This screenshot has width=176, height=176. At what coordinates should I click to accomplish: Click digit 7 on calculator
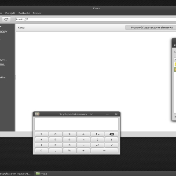(41, 134)
